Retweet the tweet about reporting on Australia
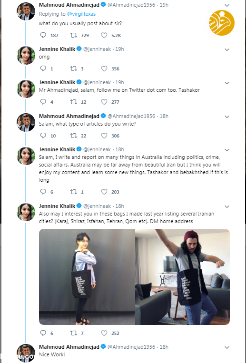This screenshot has height=363, width=246. 74,192
